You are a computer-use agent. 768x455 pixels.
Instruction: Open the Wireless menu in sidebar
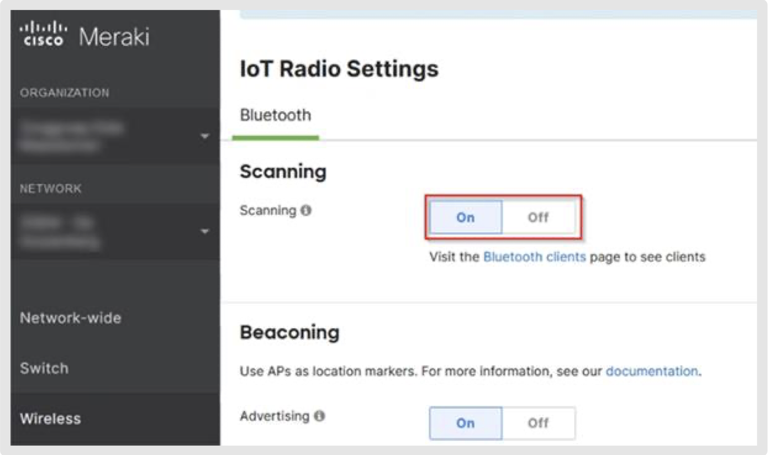pos(50,419)
